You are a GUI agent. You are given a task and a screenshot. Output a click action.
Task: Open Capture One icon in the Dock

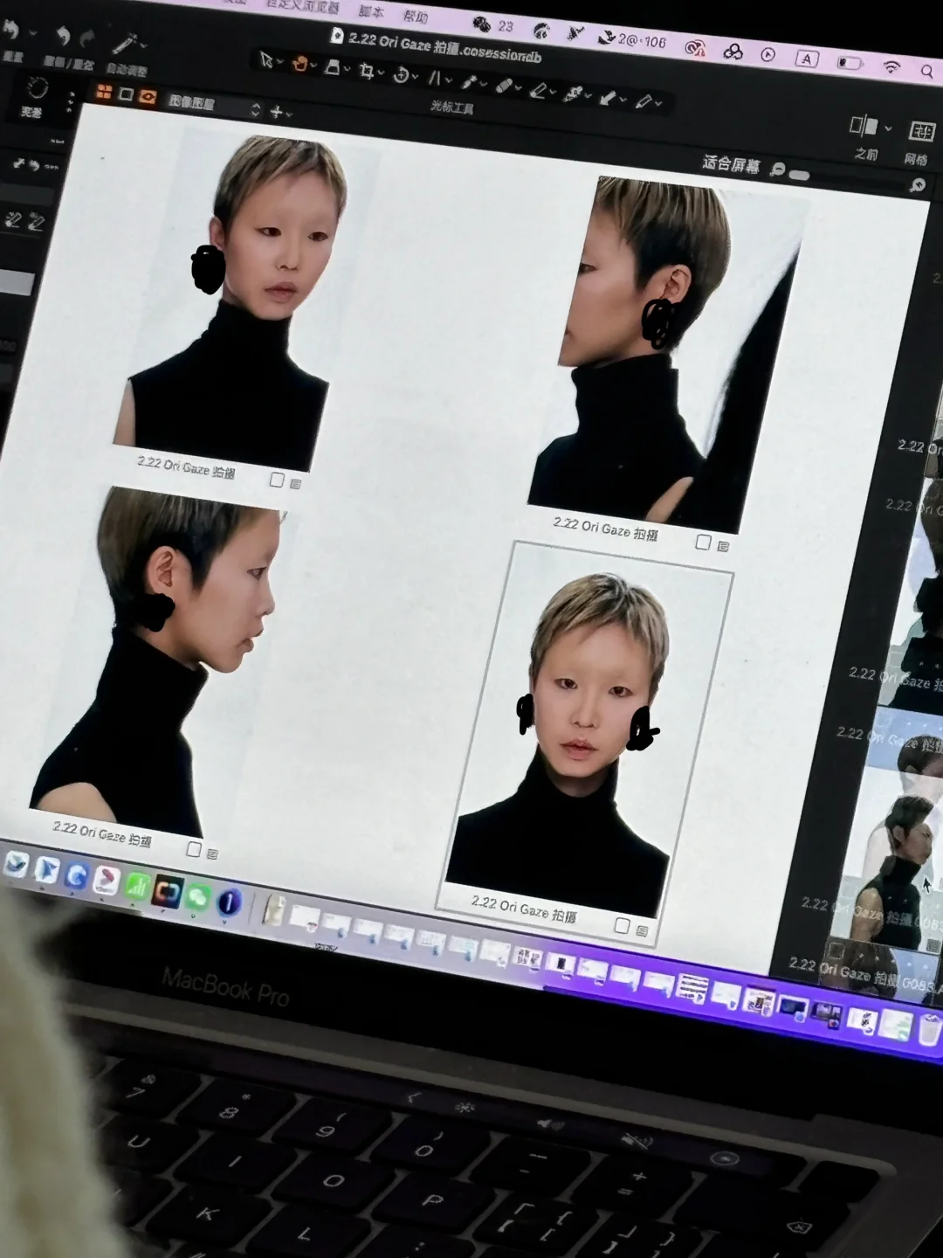pos(167,892)
